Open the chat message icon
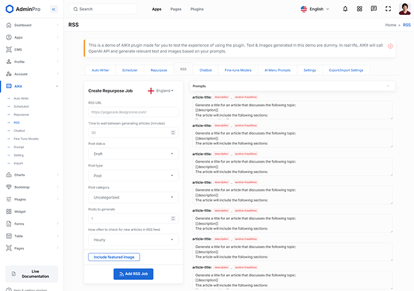414x291 pixels. 374,9
